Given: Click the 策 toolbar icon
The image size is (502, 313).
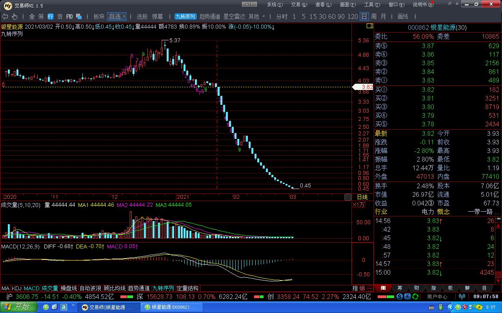Looking at the screenshot, I should (41, 16).
